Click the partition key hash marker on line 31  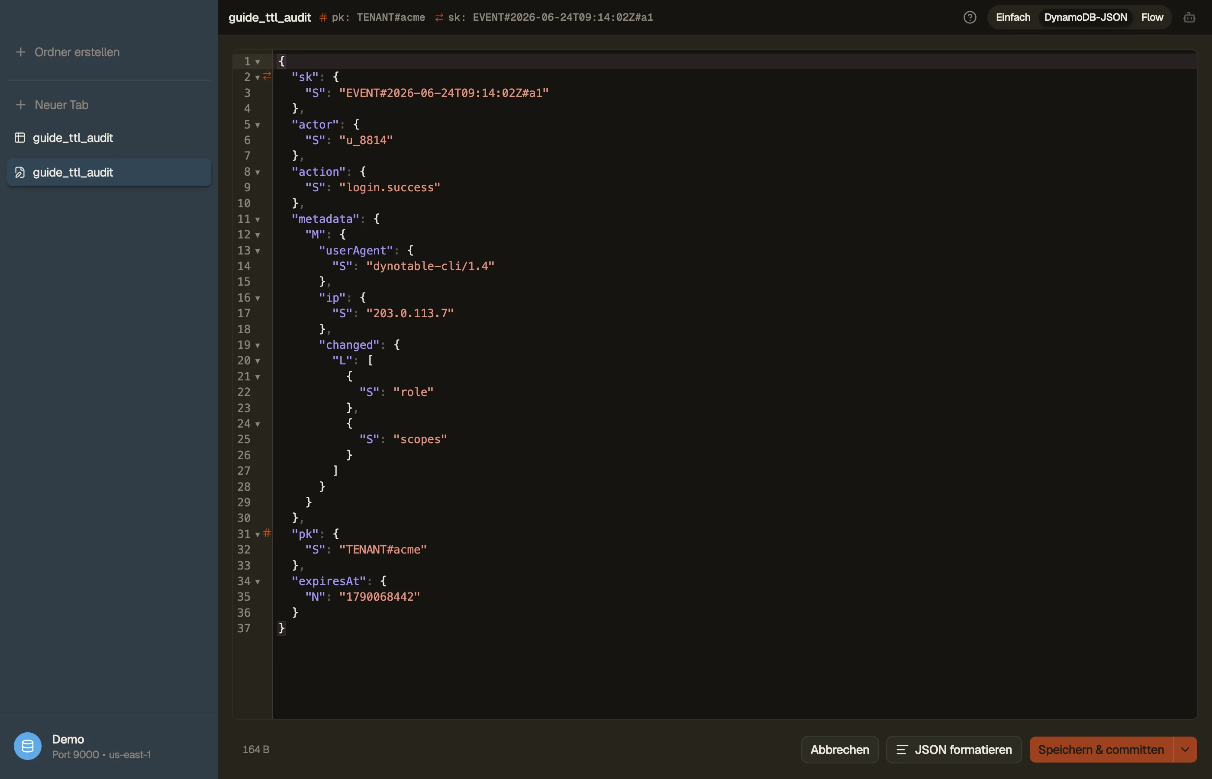click(267, 533)
